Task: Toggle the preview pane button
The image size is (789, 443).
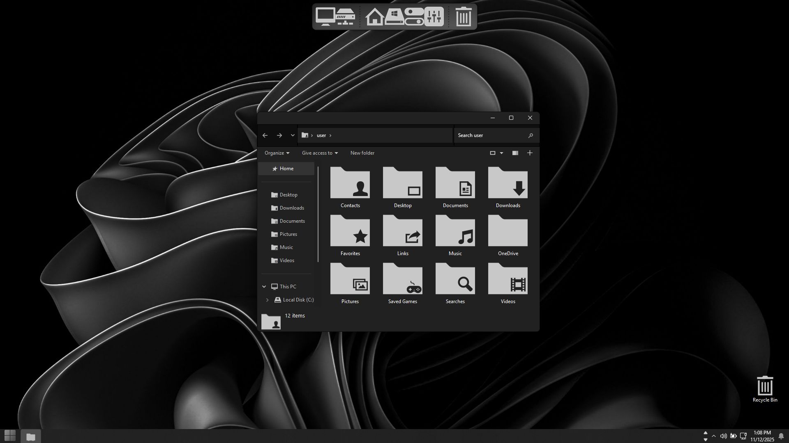Action: 515,153
